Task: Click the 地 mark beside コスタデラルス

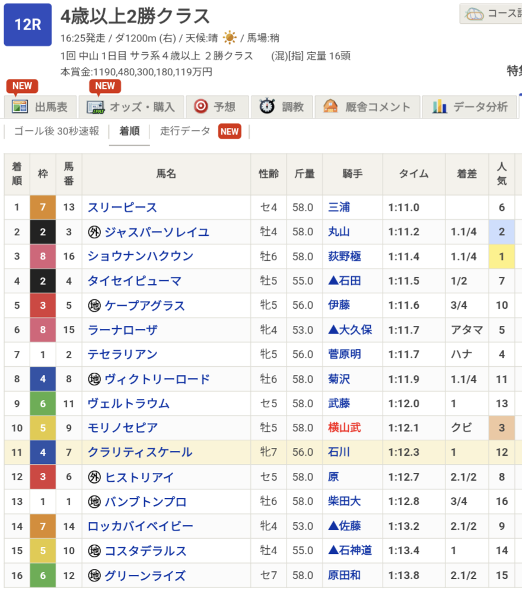Action: click(94, 551)
